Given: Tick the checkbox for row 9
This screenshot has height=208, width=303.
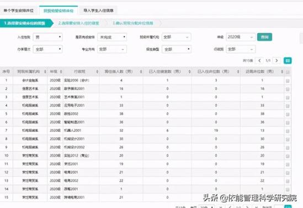Looking at the screenshot, I should 288,148.
